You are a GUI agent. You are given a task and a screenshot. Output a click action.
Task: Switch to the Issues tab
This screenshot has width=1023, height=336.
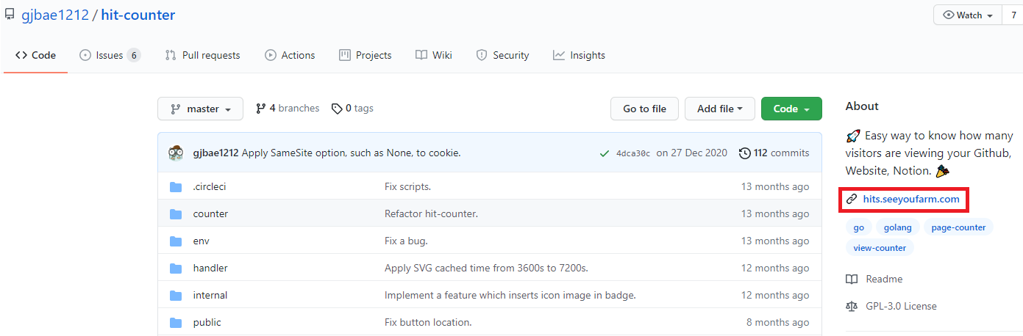(110, 55)
